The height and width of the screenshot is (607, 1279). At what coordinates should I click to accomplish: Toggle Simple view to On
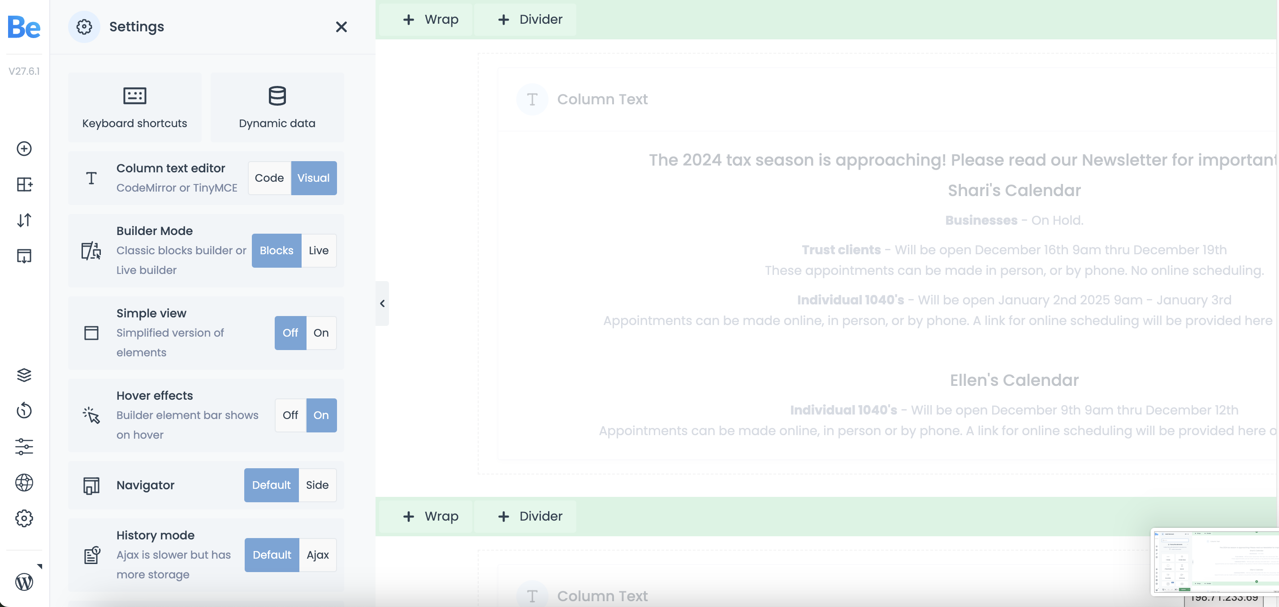pyautogui.click(x=320, y=333)
